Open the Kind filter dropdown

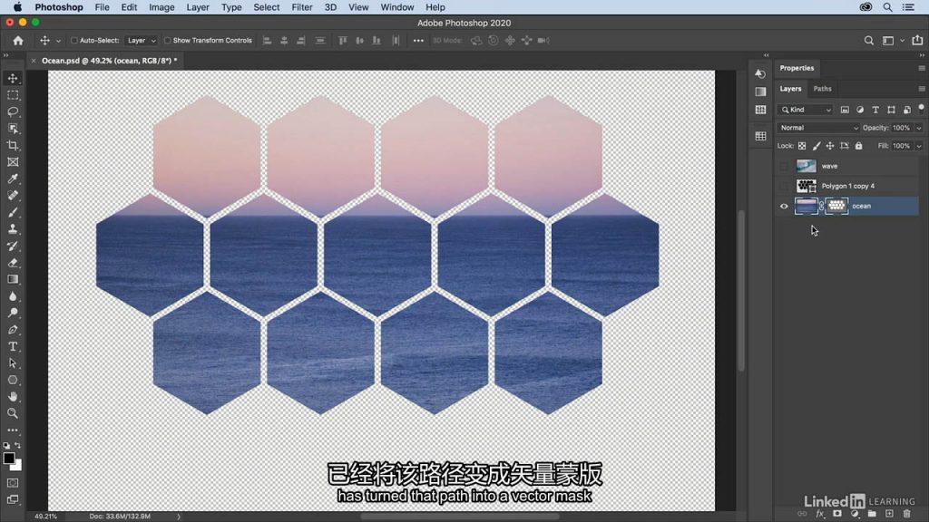807,110
